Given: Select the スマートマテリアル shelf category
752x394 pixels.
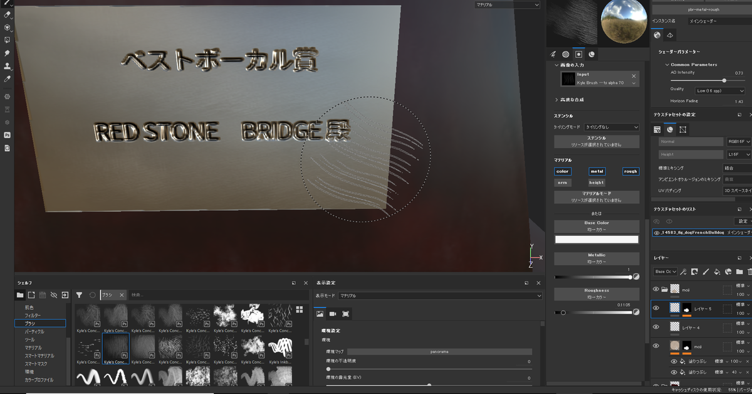Looking at the screenshot, I should coord(39,356).
